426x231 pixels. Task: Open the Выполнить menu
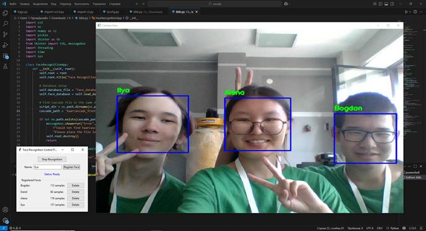click(82, 4)
